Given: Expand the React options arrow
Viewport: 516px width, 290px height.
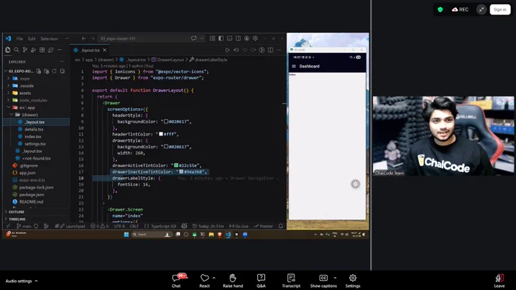Looking at the screenshot, I should click(214, 278).
